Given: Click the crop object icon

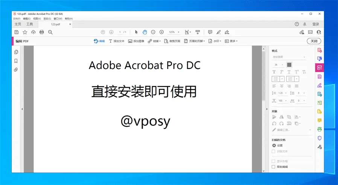Looking at the screenshot, I should tap(289, 117).
